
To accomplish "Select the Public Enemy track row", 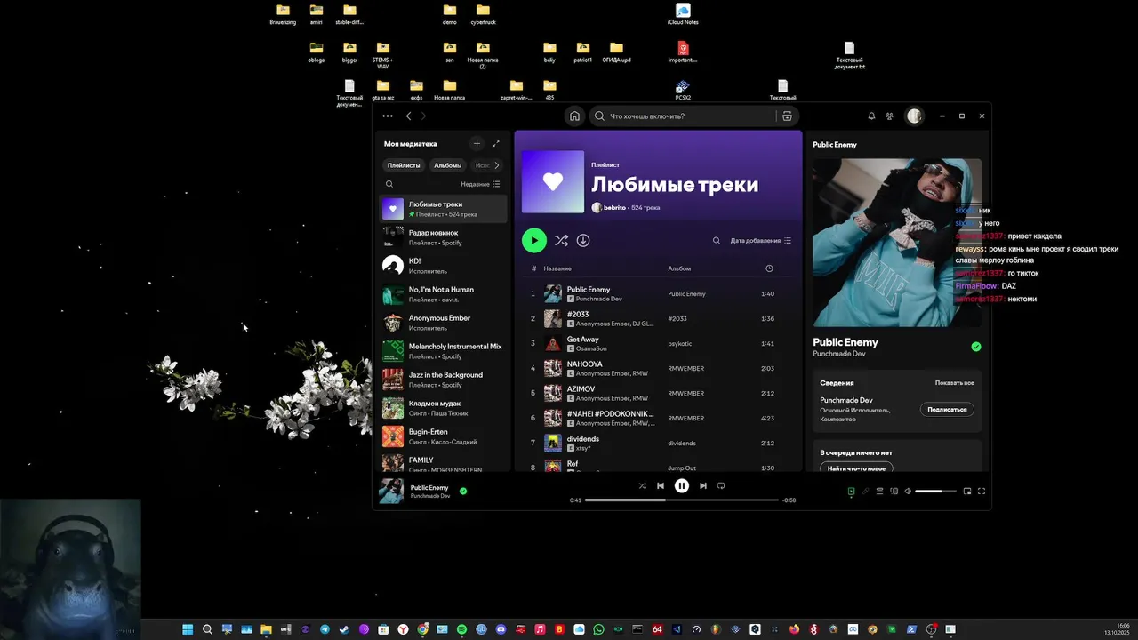I will [x=658, y=293].
